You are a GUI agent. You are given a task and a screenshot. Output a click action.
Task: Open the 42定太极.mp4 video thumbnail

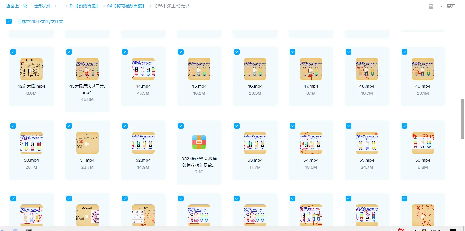pyautogui.click(x=31, y=69)
